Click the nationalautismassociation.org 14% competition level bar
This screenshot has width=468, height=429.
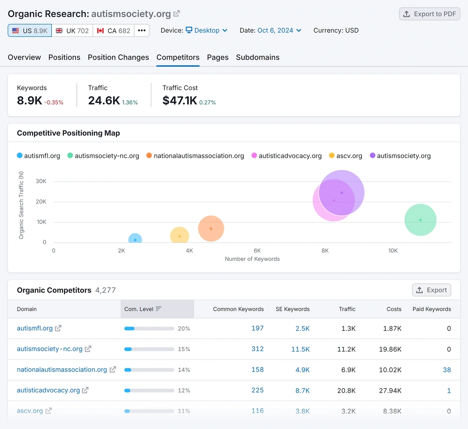149,370
